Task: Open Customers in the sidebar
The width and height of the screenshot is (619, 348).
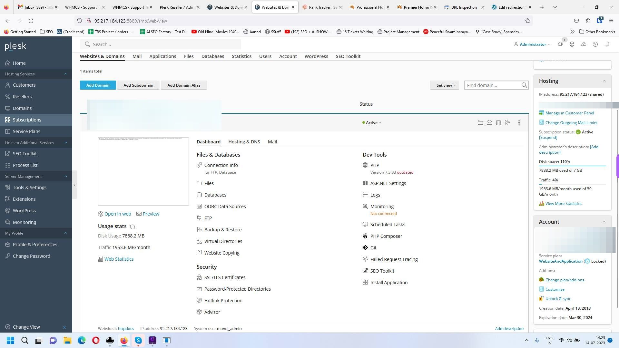Action: coord(36,85)
